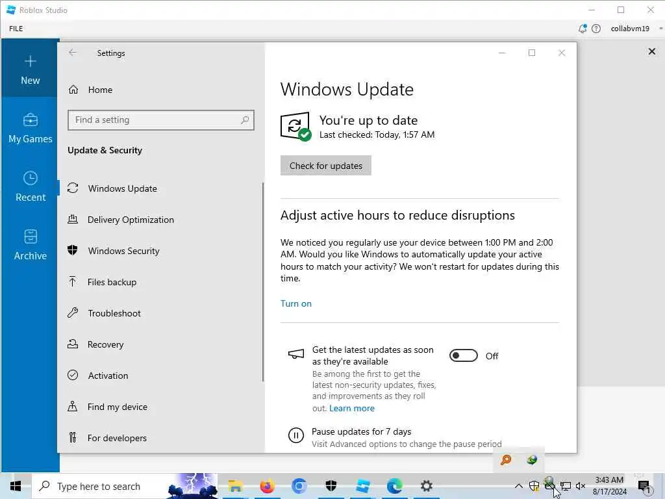Screen dimensions: 665x499
Task: Close the Roblox Studio panel with X
Action: [652, 51]
